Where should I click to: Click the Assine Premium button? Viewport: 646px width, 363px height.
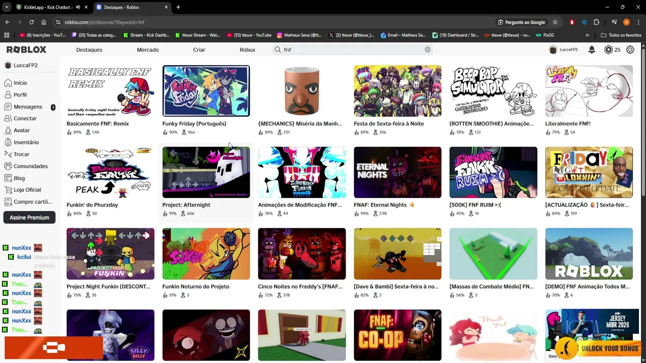tap(29, 217)
